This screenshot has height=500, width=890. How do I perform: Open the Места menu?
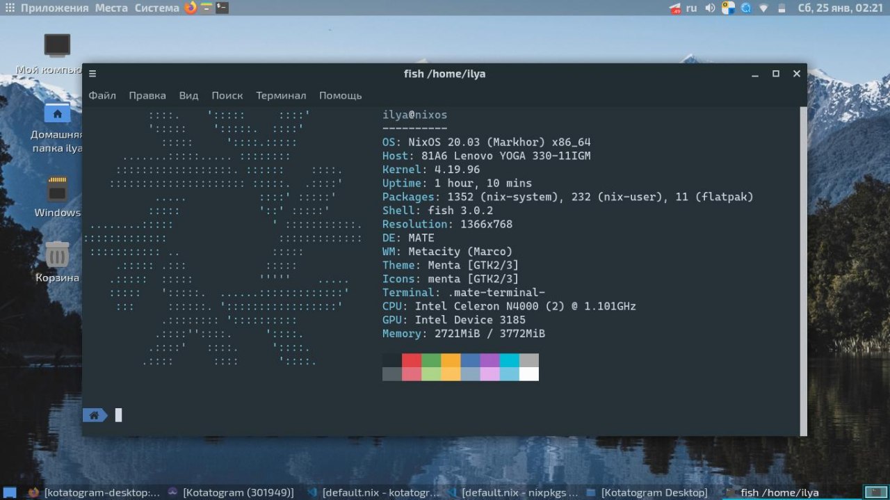(111, 8)
